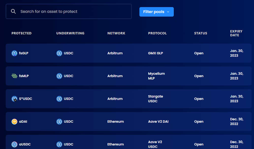This screenshot has width=254, height=149.
Task: Click USDC icon in fsGLP row
Action: [59, 53]
